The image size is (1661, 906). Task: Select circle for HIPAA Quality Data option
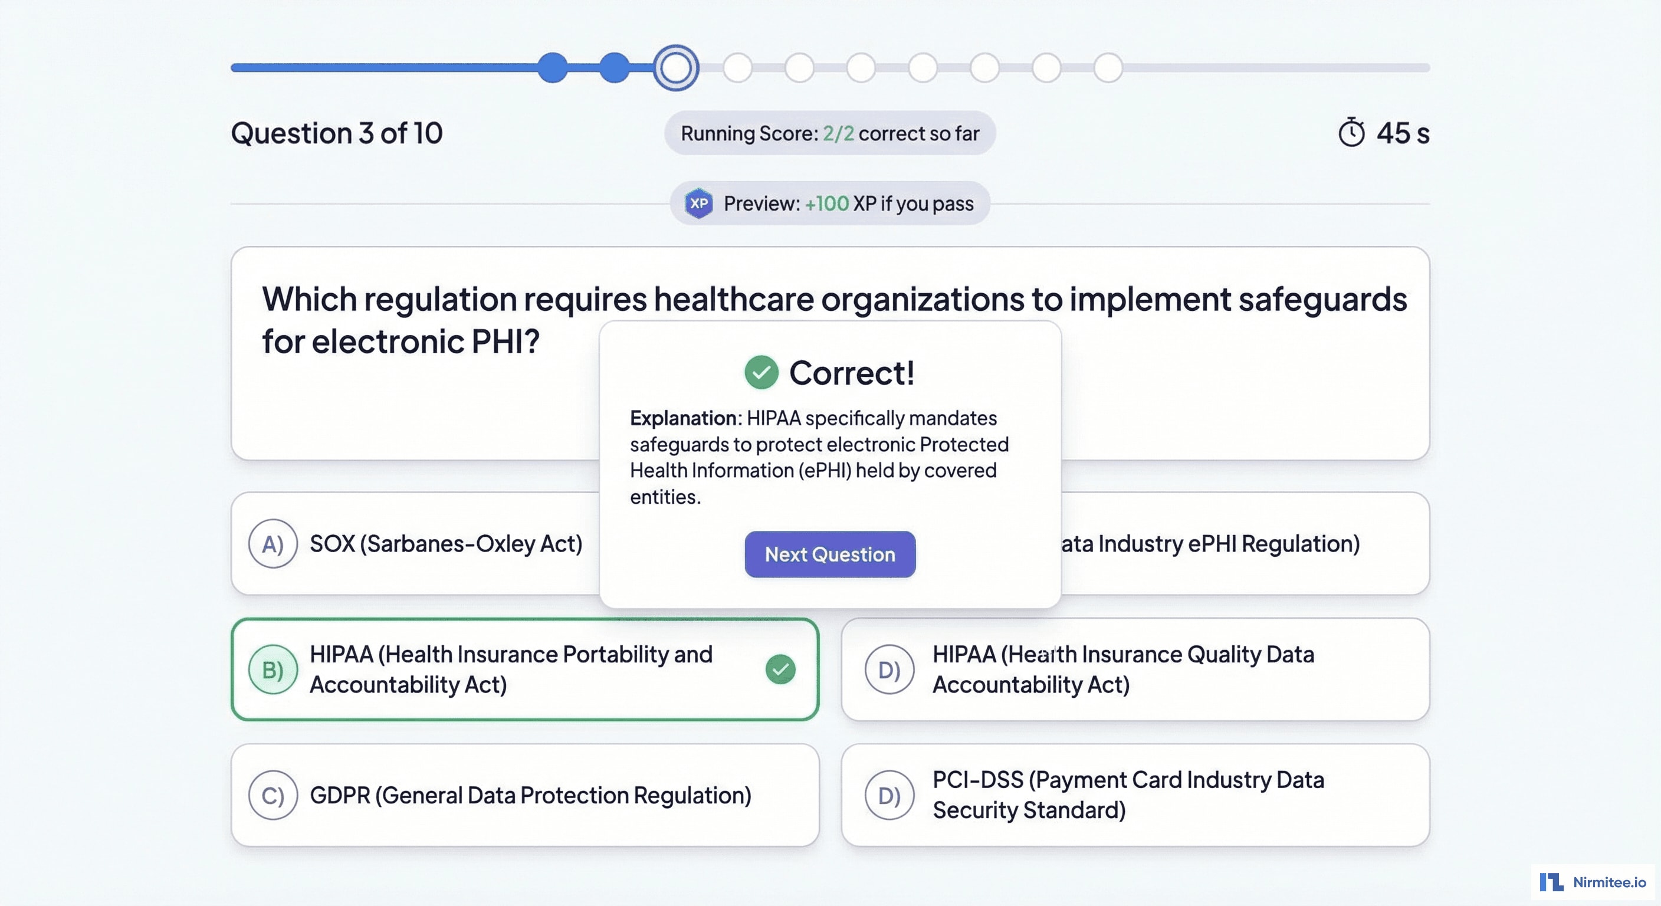(x=889, y=669)
